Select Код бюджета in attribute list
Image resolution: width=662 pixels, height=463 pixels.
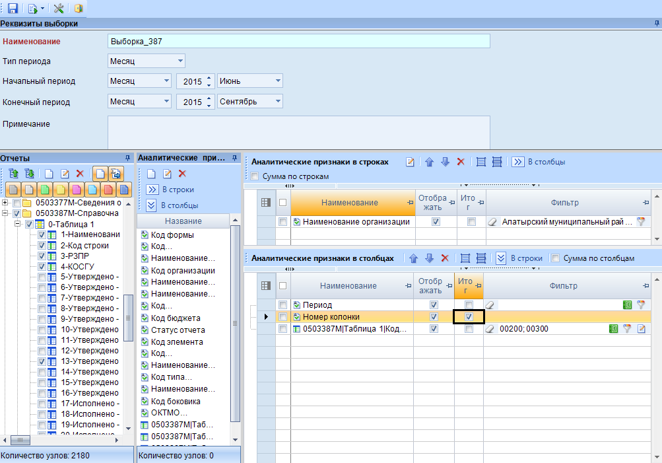(x=176, y=318)
